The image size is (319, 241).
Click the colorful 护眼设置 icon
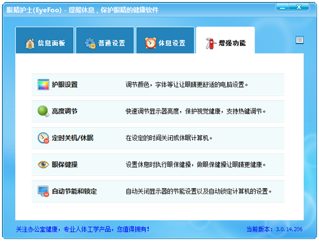point(43,85)
